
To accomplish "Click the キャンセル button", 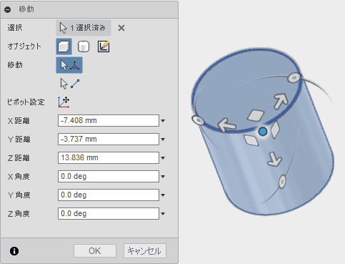I will coord(145,251).
